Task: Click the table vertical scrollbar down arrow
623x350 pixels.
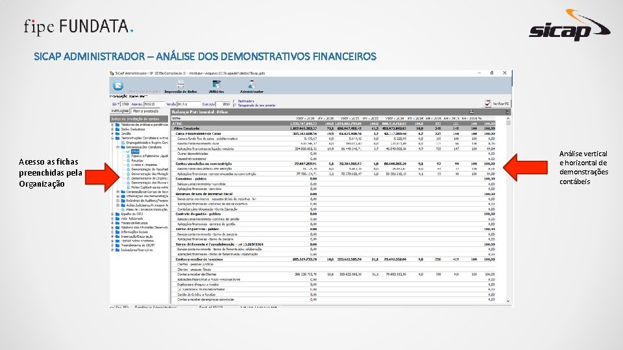Action: coord(508,301)
